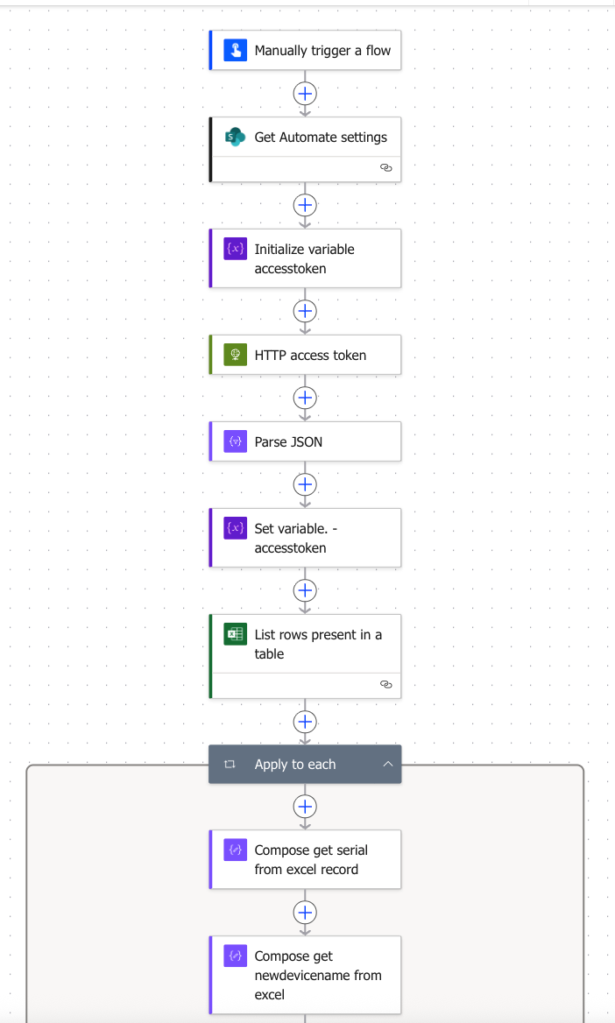Click the variable icon on Initialize variable accesstoken

(233, 249)
